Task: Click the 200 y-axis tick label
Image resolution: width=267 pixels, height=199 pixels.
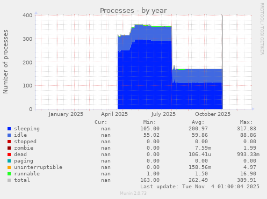Action: click(x=27, y=62)
